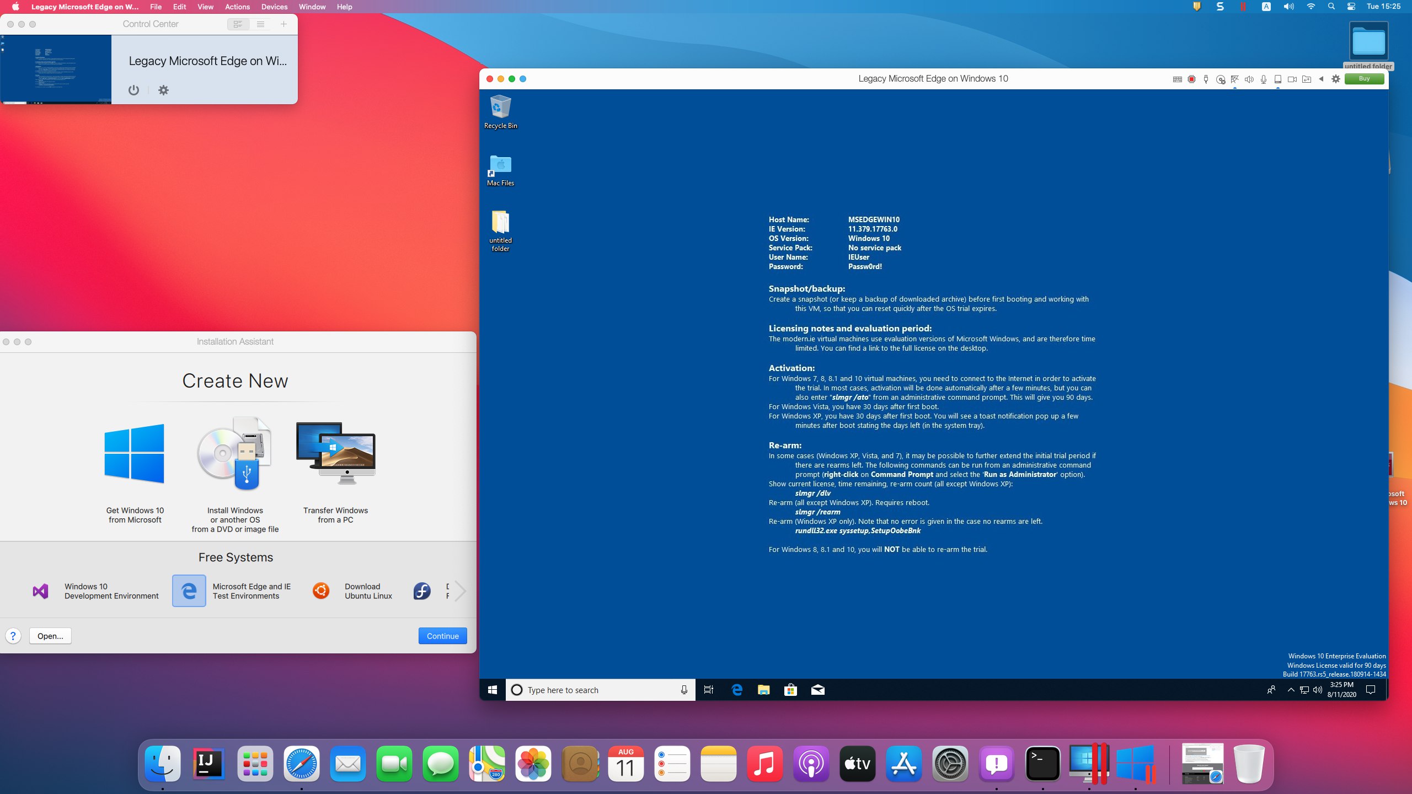Click the green Buy button
Screen dimensions: 1412x794
1364,79
